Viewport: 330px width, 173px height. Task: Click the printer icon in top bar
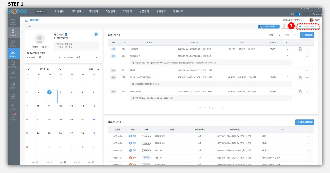click(x=318, y=14)
